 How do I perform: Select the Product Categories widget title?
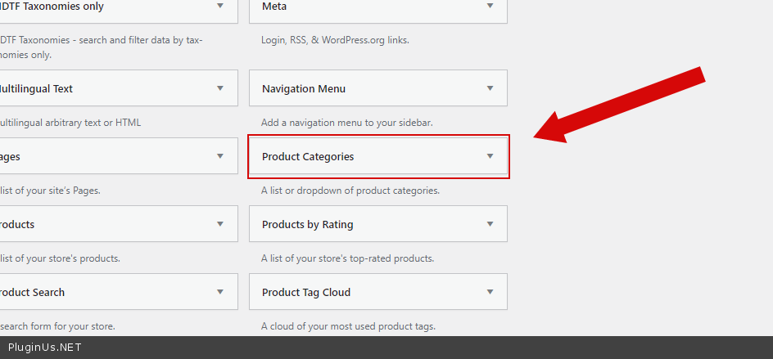point(308,156)
